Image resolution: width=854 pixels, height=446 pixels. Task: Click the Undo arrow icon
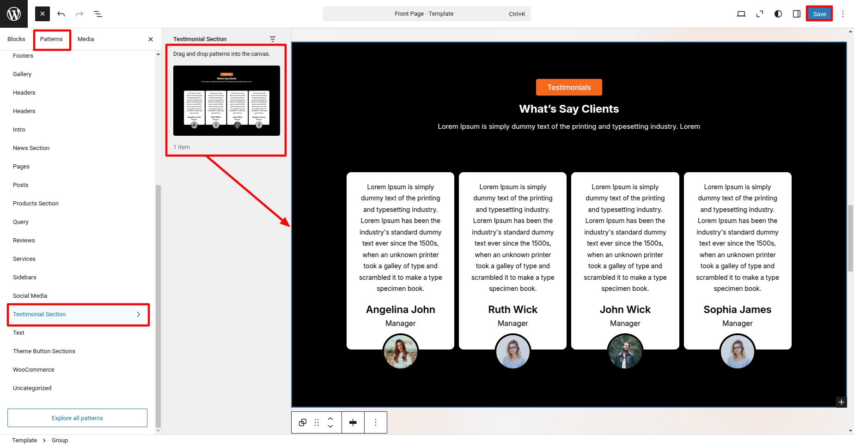pyautogui.click(x=61, y=14)
